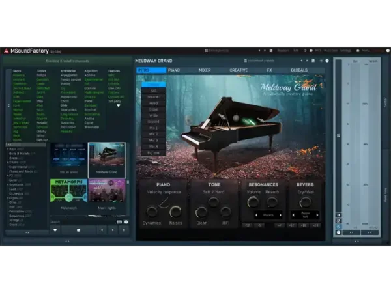The height and width of the screenshot is (293, 391).
Task: Switch to the GLOBALS tab
Action: pyautogui.click(x=299, y=70)
